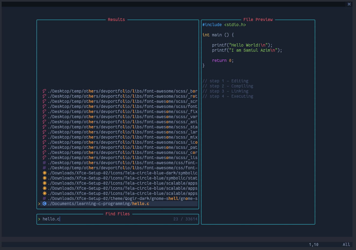Click Sass icon on scss/_rot row
The width and height of the screenshot is (356, 250).
click(x=44, y=96)
